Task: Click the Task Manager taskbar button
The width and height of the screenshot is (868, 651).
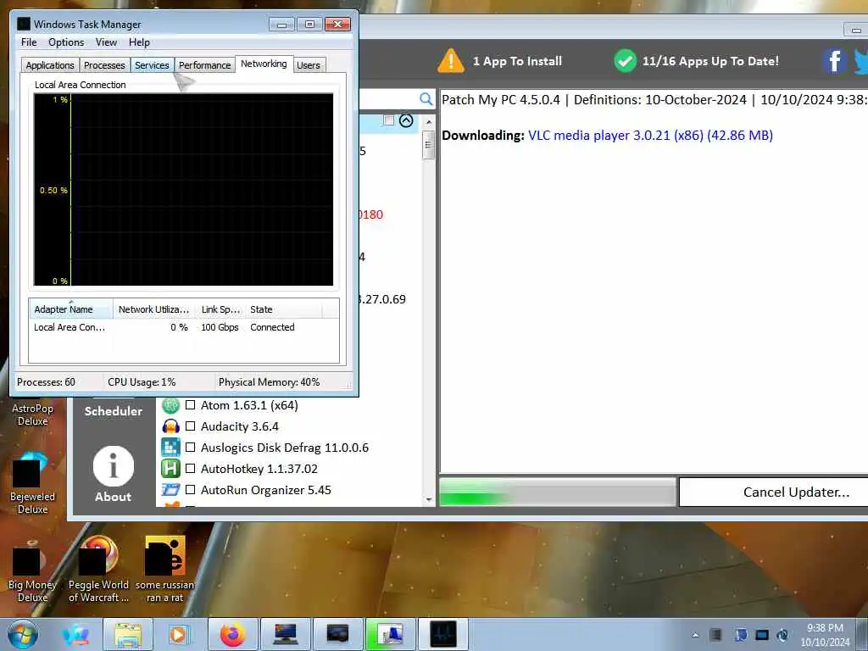Action: coord(442,634)
